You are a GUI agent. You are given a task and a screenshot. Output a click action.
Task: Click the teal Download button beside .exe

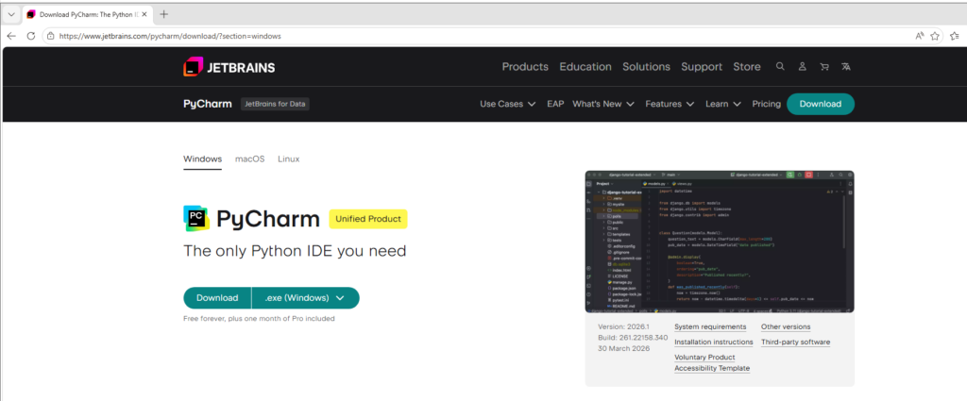click(x=217, y=298)
